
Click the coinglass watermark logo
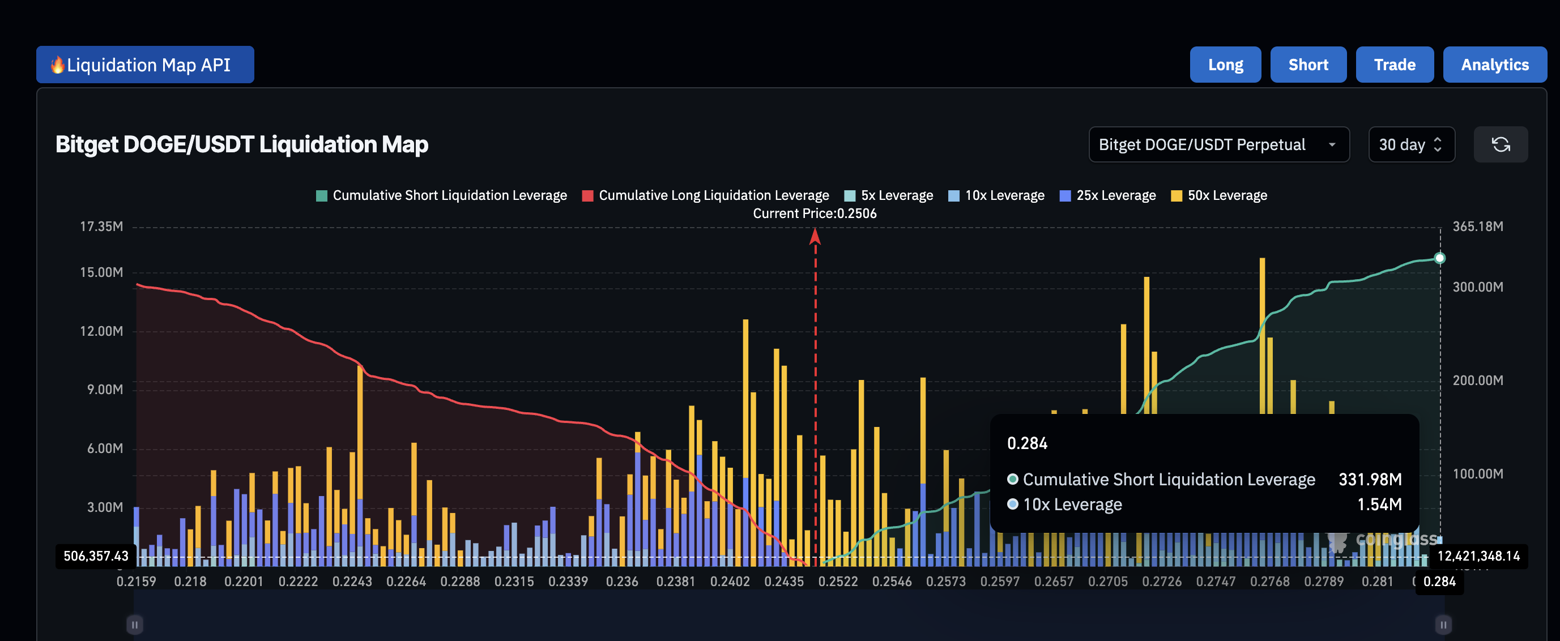pos(1383,540)
